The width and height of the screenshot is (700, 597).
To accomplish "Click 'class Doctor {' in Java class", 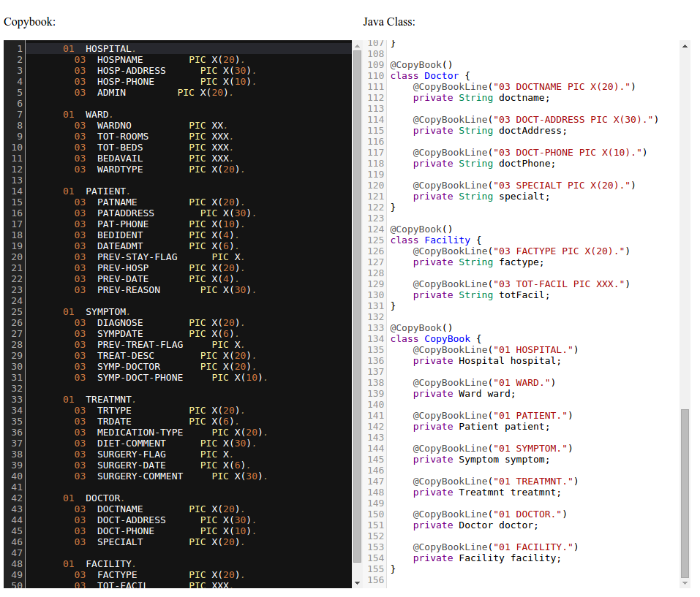I will (x=430, y=76).
